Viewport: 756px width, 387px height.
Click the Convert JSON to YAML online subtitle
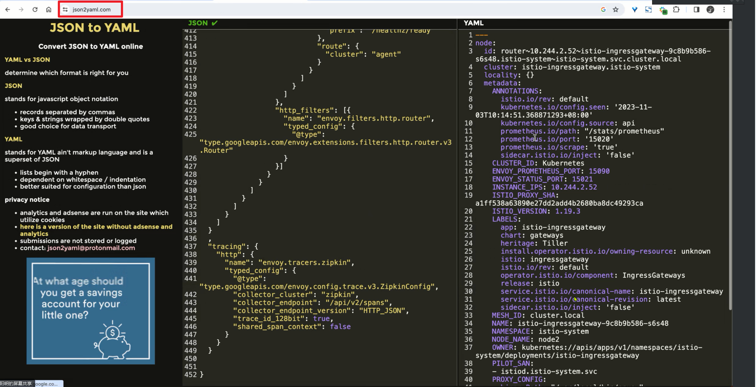(91, 46)
